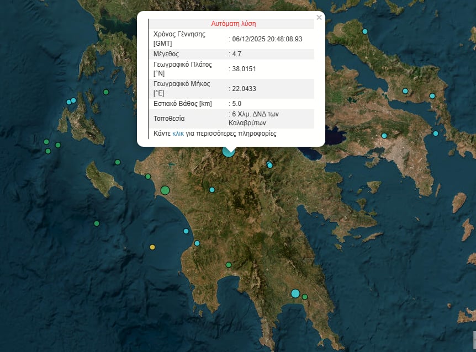Open the green marker at the head of the Messenian Gulf
This screenshot has width=476, height=352.
tap(228, 265)
